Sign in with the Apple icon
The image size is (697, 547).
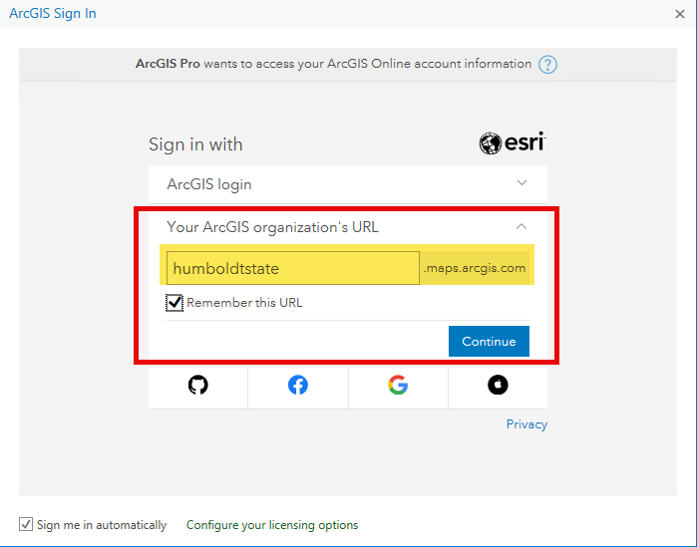[x=498, y=385]
